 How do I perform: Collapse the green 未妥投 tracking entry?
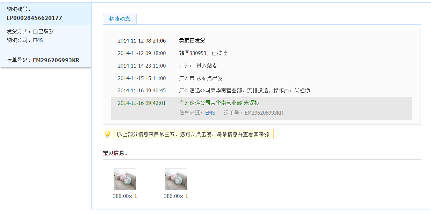(x=219, y=103)
